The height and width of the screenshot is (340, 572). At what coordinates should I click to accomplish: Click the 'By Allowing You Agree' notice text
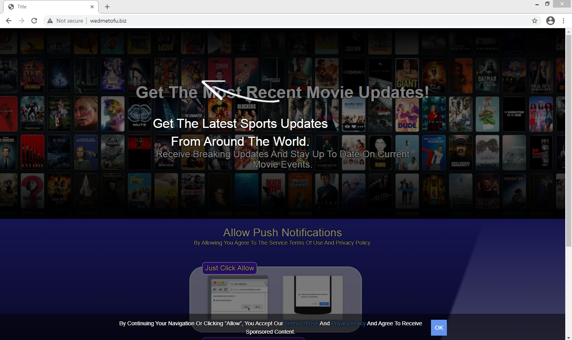pos(282,243)
